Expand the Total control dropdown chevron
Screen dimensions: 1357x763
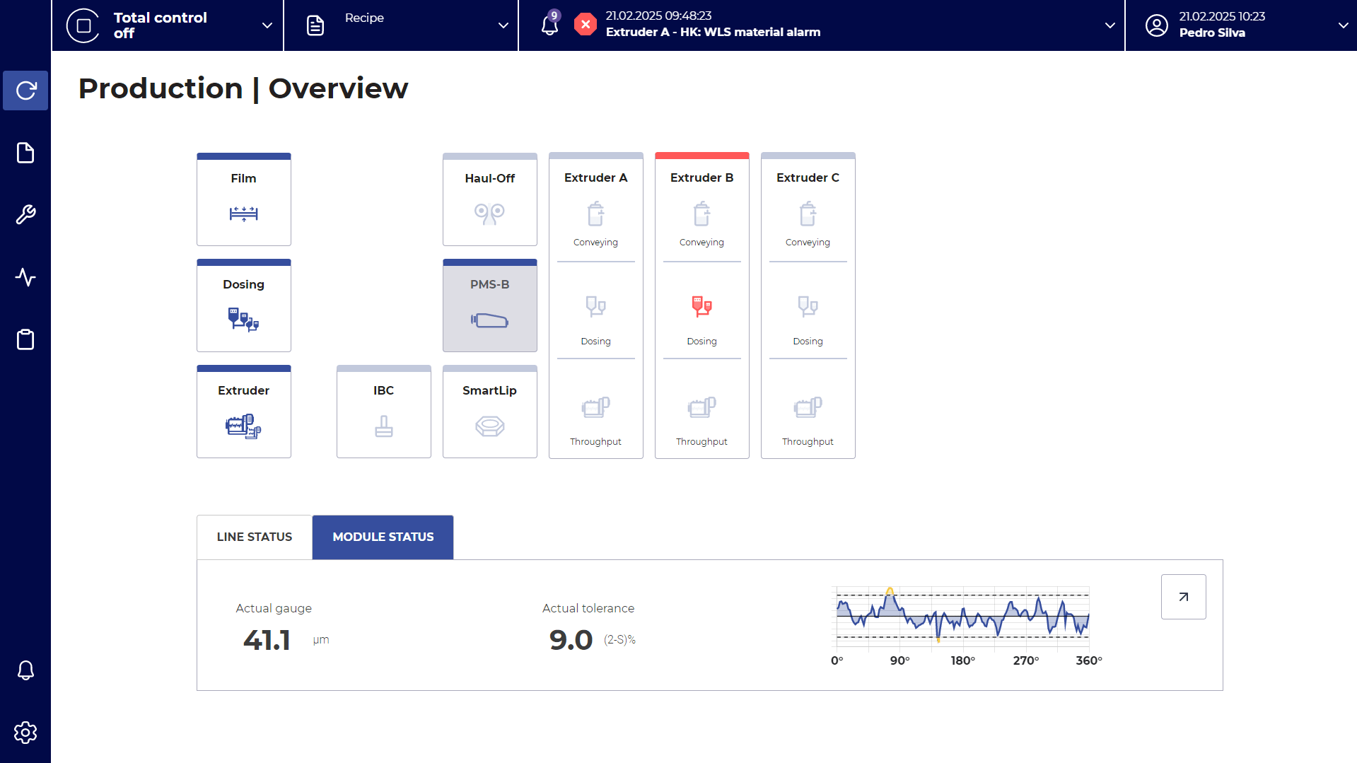267,25
